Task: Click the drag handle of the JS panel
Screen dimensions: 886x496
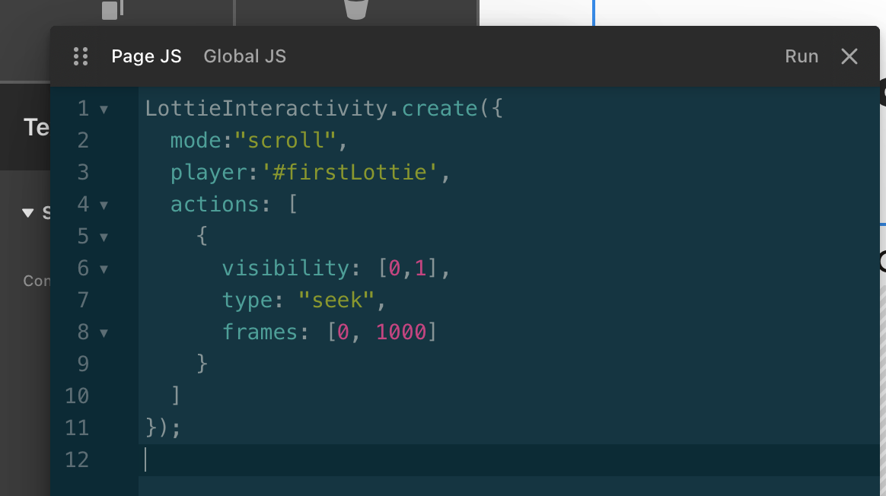Action: [81, 56]
